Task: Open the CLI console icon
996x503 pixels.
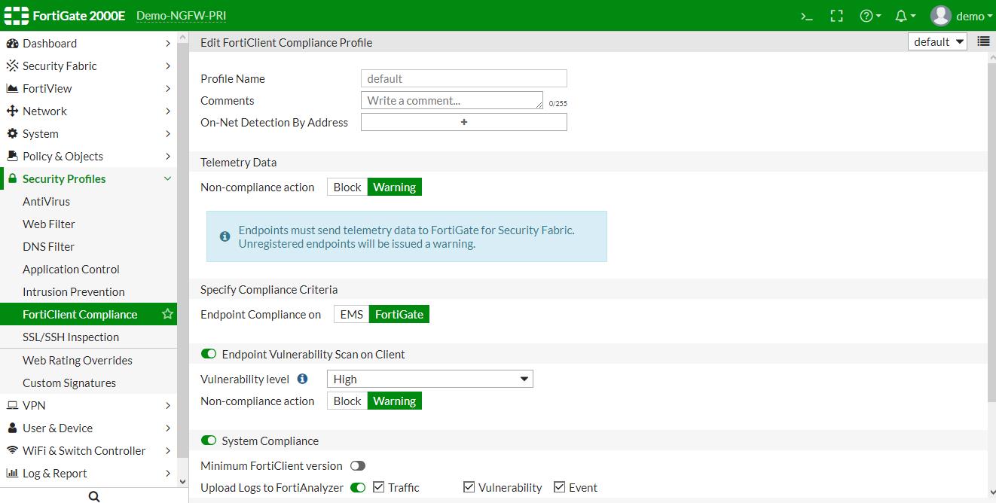Action: (x=807, y=16)
